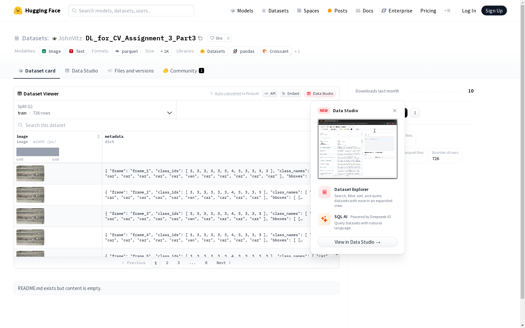Expand the train split dropdown
Image resolution: width=525 pixels, height=328 pixels.
click(x=95, y=110)
